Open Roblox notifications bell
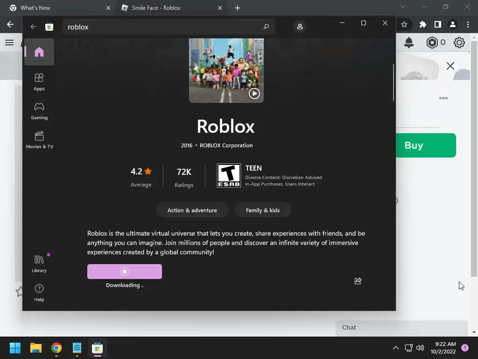Viewport: 478px width, 359px height. (x=409, y=43)
